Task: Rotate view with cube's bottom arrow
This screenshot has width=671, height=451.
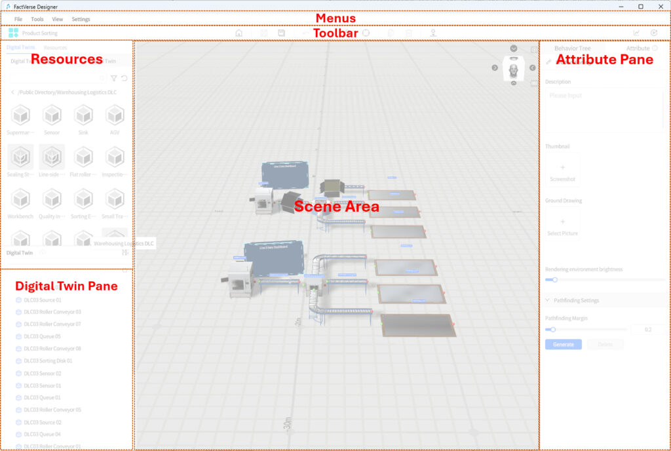Action: click(x=514, y=83)
